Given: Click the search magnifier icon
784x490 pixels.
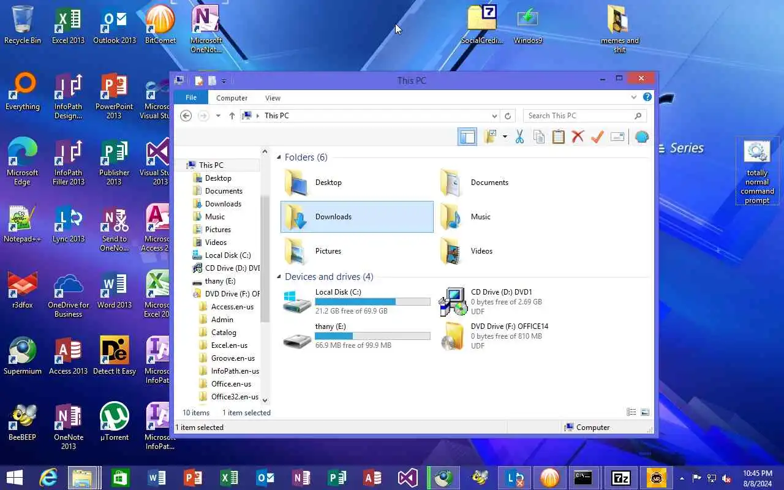Looking at the screenshot, I should pos(638,116).
